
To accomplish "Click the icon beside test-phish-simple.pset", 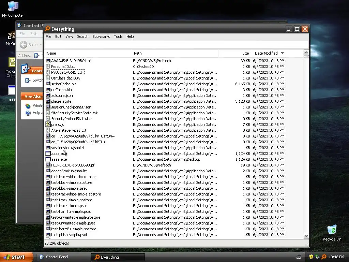I will click(48, 234).
